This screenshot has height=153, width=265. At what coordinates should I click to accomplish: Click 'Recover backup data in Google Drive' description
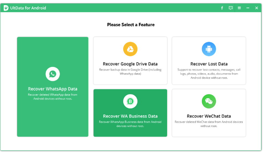(130, 72)
